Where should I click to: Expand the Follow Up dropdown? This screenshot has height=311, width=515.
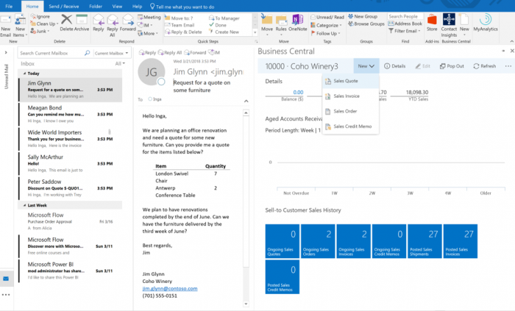[325, 33]
